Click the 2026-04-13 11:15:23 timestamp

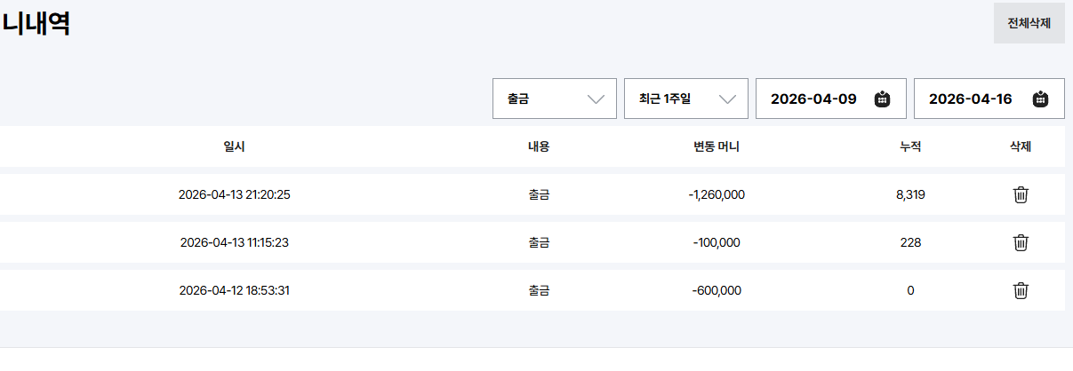[x=234, y=242]
